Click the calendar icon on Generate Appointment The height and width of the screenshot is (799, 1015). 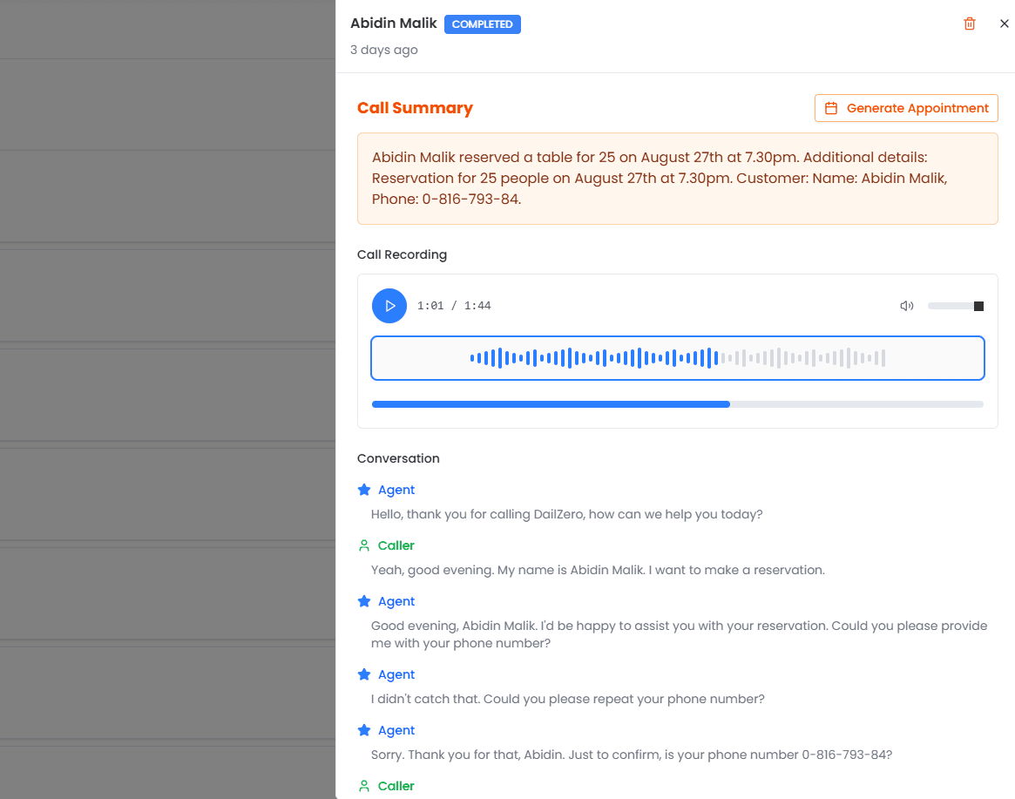(831, 107)
